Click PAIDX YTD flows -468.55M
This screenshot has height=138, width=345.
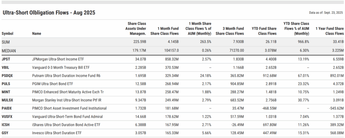tap(269, 108)
